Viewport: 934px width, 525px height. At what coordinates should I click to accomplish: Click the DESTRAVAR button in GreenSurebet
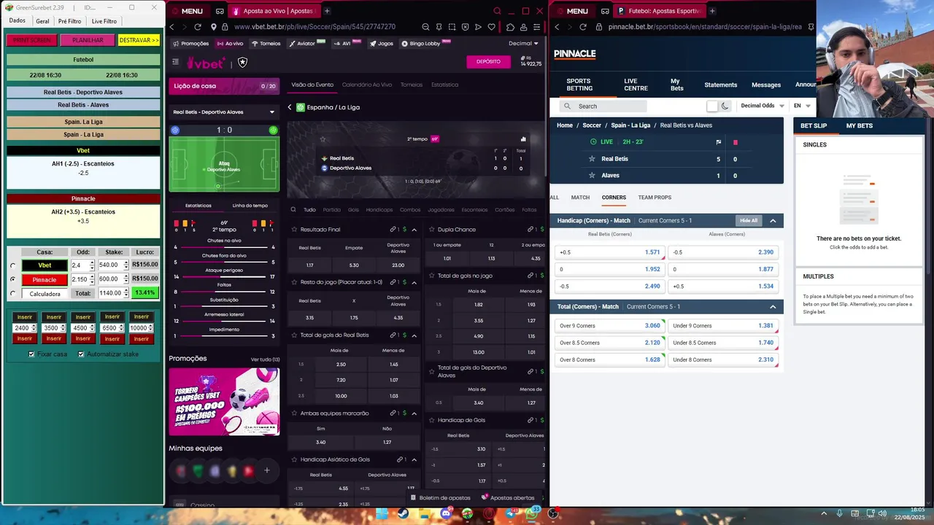pyautogui.click(x=139, y=40)
